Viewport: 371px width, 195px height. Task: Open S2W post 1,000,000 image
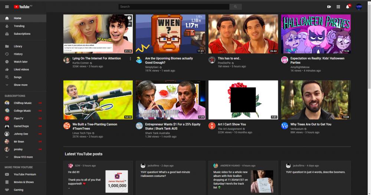pyautogui.click(x=116, y=182)
